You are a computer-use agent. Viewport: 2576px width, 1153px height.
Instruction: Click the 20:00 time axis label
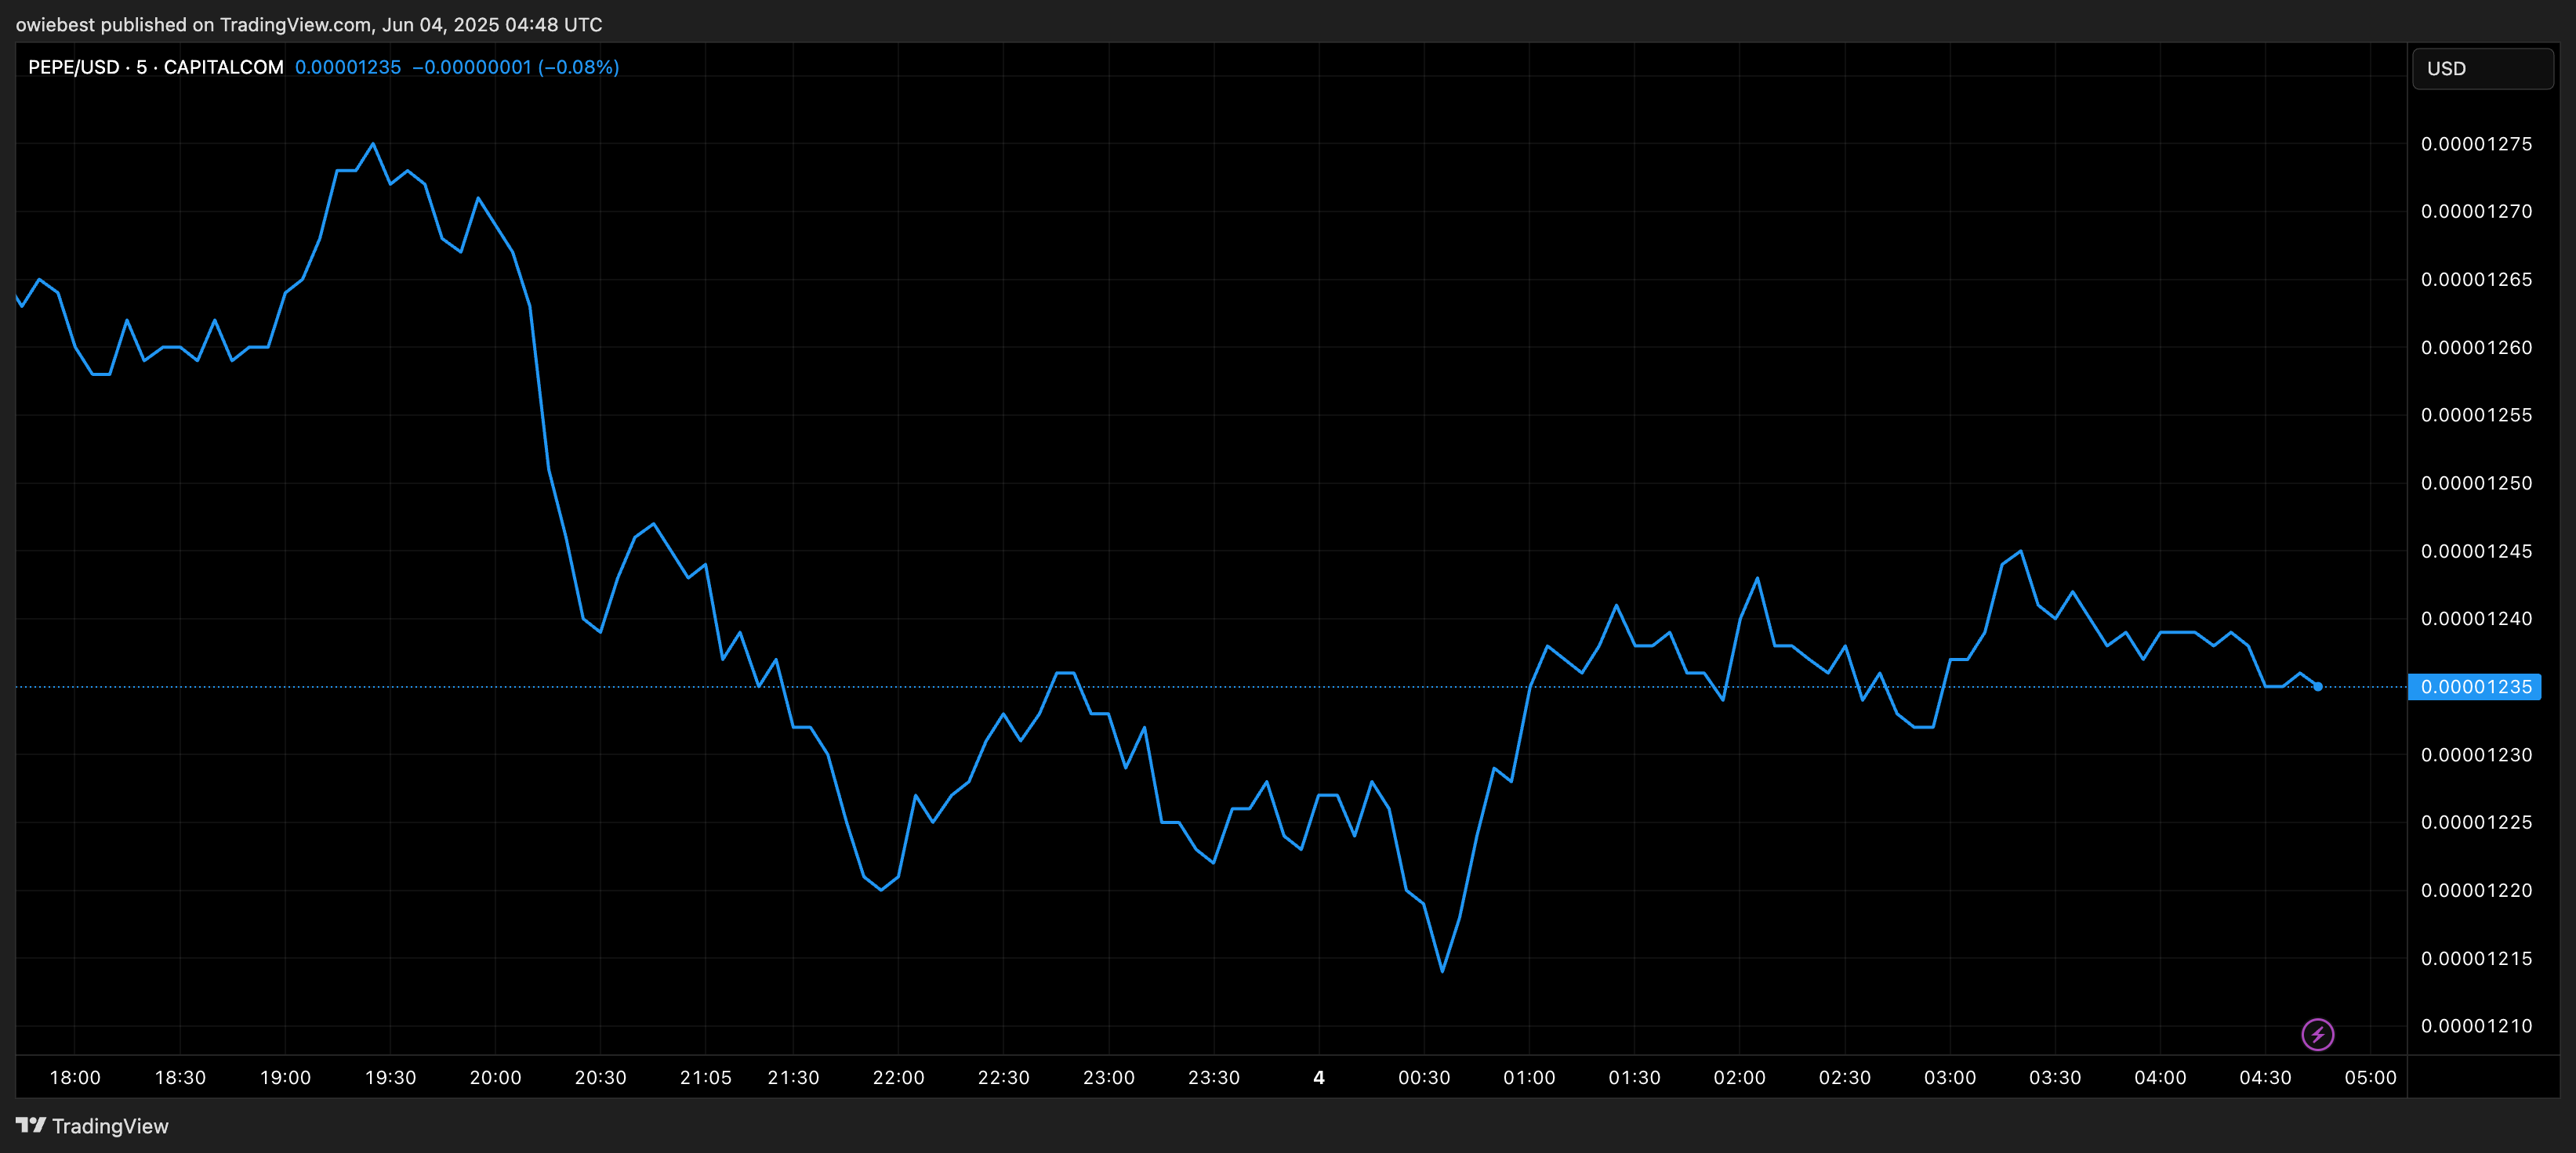pyautogui.click(x=495, y=1077)
